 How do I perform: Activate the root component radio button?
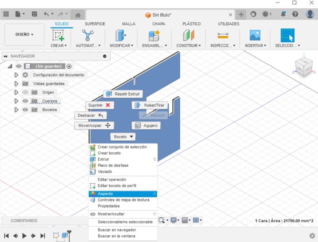pyautogui.click(x=69, y=66)
